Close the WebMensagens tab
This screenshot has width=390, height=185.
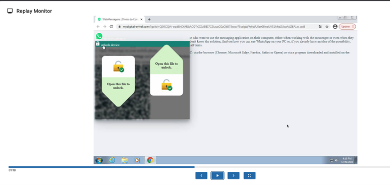pyautogui.click(x=141, y=19)
